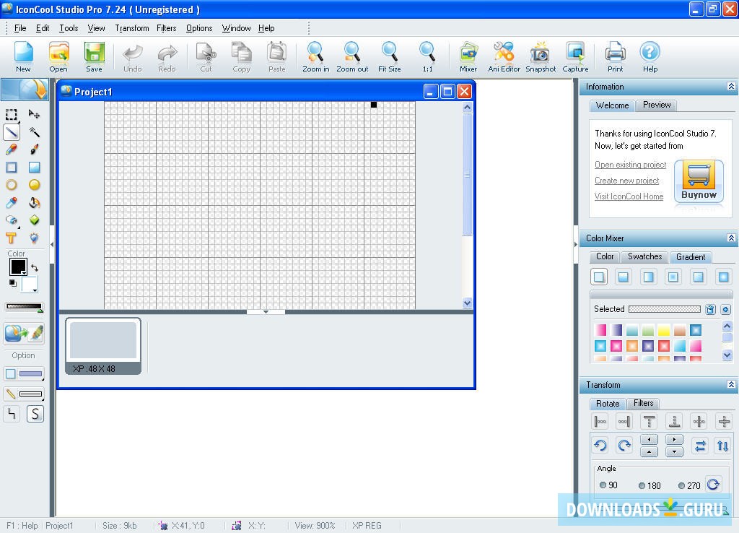Viewport: 739px width, 533px height.
Task: Select the rectangular selection tool
Action: [11, 114]
